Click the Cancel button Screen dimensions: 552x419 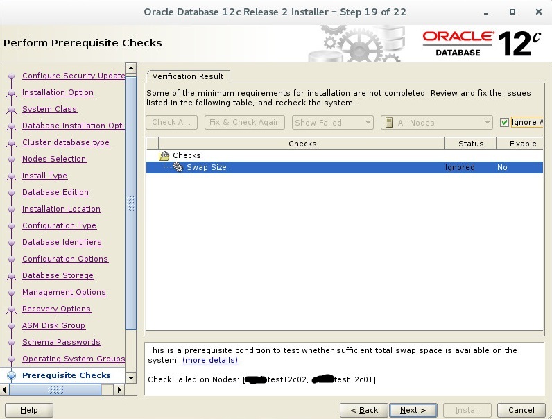tap(521, 410)
